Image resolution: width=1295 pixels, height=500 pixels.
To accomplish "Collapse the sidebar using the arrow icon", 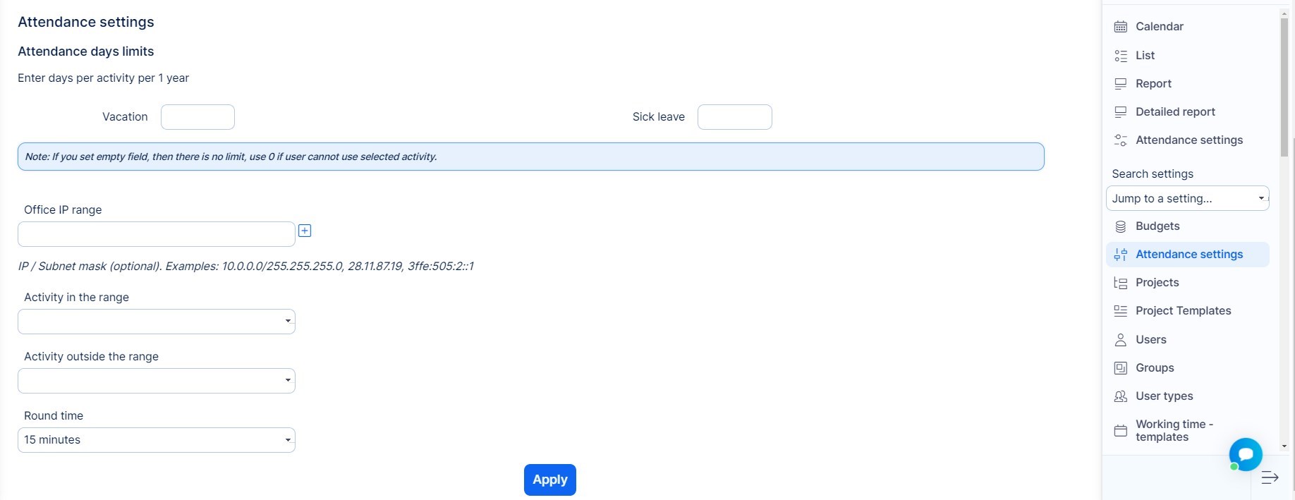I will click(1270, 477).
